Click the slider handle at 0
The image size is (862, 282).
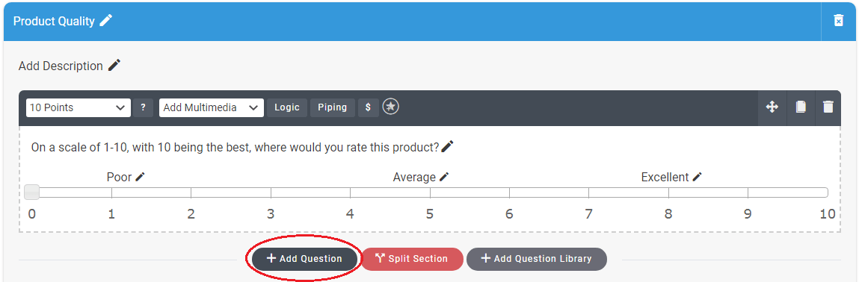32,192
